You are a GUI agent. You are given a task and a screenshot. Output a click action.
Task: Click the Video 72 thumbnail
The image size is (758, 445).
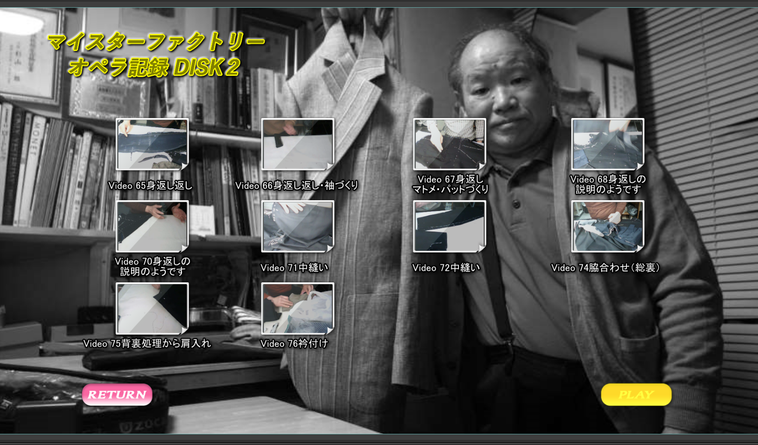(449, 226)
